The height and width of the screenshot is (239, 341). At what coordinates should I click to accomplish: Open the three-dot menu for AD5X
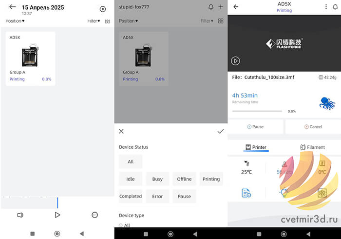[326, 7]
